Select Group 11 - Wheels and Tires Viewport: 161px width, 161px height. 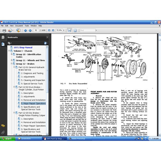[30, 60]
